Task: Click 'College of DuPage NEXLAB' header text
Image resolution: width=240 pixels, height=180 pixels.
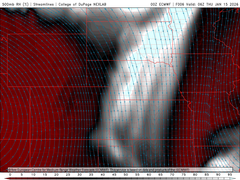Action: pos(82,4)
